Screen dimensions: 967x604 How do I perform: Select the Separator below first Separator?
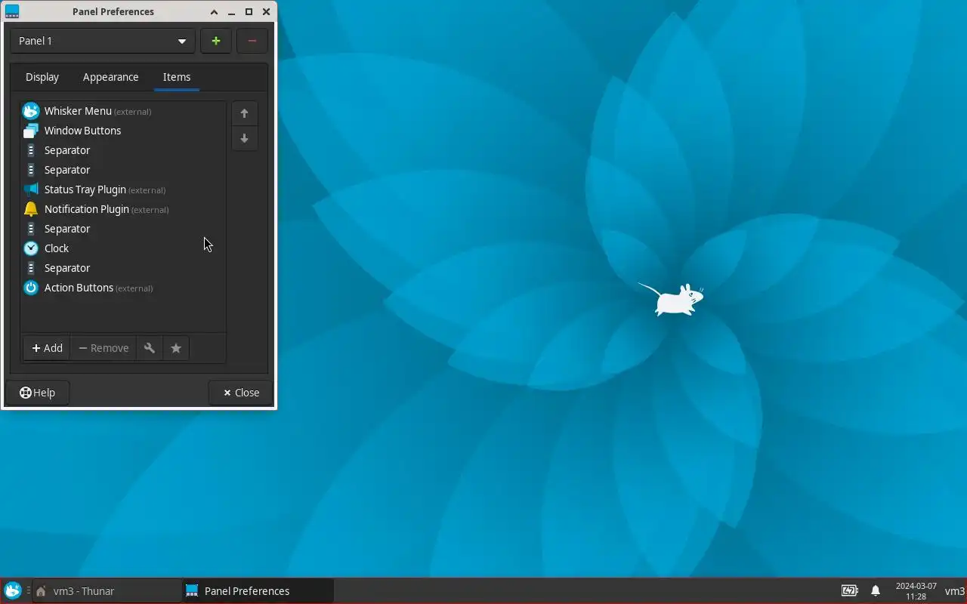[123, 170]
